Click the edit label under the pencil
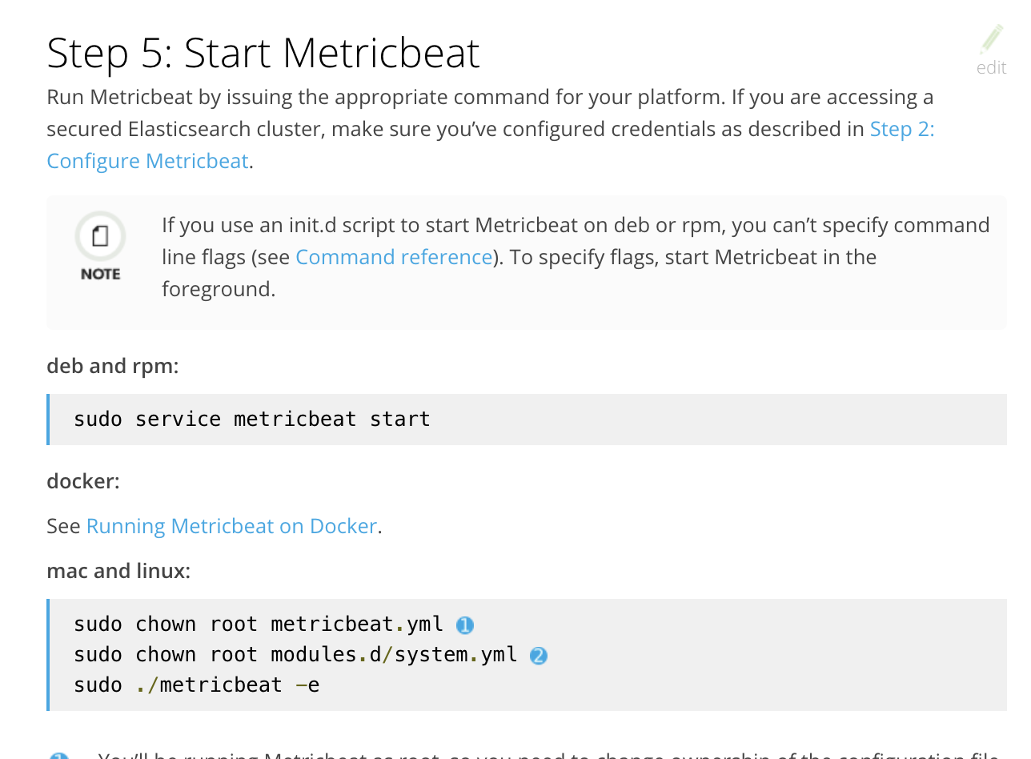This screenshot has width=1031, height=759. tap(992, 68)
